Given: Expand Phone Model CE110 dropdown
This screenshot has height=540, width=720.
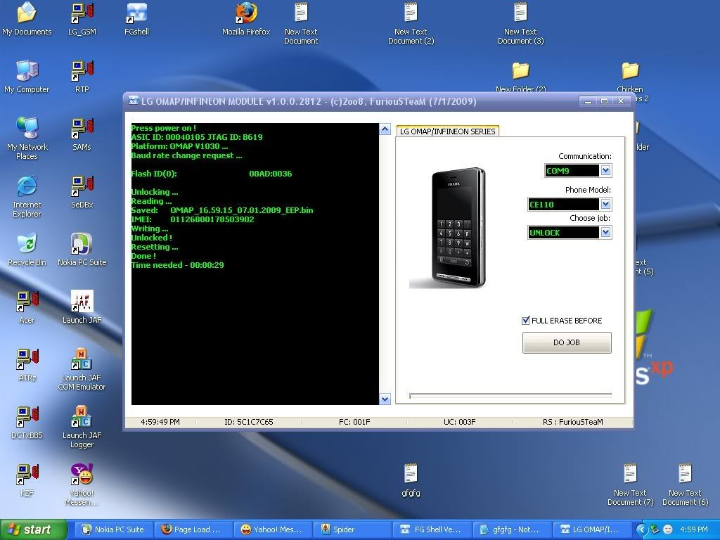Looking at the screenshot, I should pyautogui.click(x=605, y=205).
